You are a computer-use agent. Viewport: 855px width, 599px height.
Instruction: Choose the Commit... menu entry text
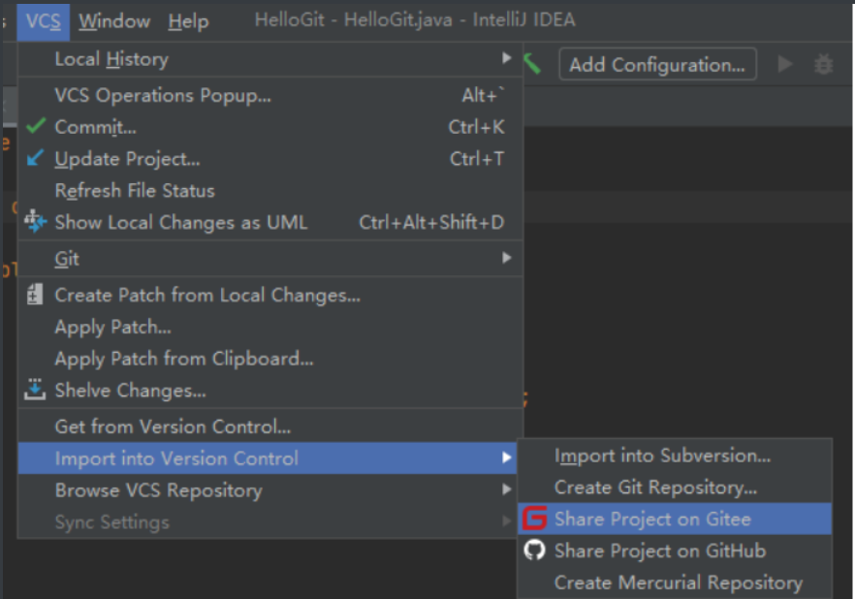(x=95, y=127)
